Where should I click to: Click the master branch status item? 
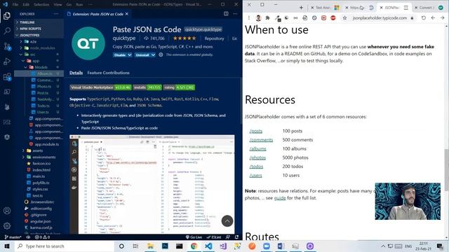coord(13,237)
